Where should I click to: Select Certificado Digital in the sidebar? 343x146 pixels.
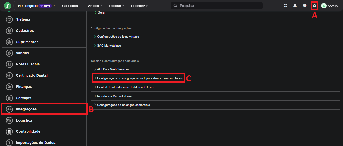click(32, 75)
